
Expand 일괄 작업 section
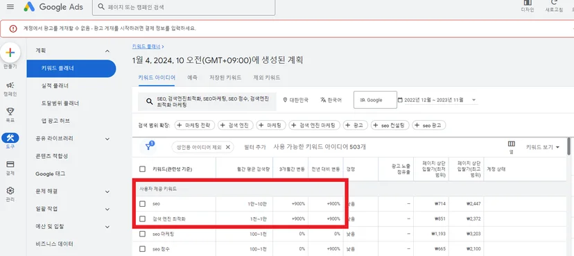pos(107,209)
